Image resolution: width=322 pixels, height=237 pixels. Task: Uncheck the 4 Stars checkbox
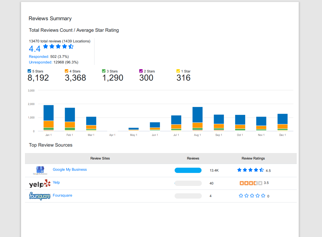coord(66,71)
